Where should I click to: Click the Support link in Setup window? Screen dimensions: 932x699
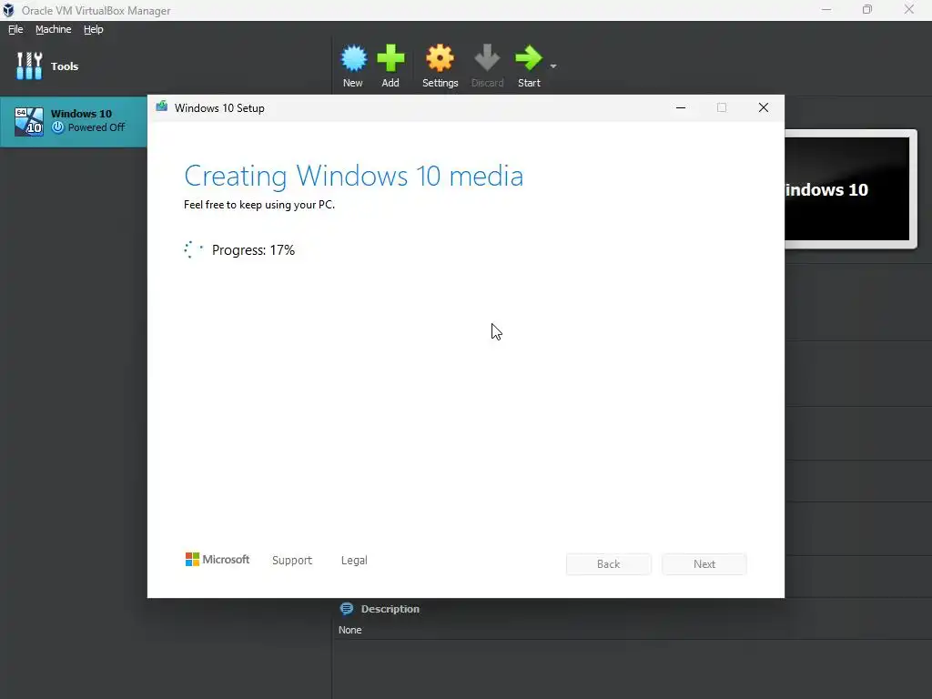(292, 560)
